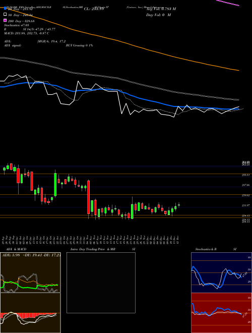Click the Day Vol 0 M label
The image size is (252, 333).
[158, 15]
